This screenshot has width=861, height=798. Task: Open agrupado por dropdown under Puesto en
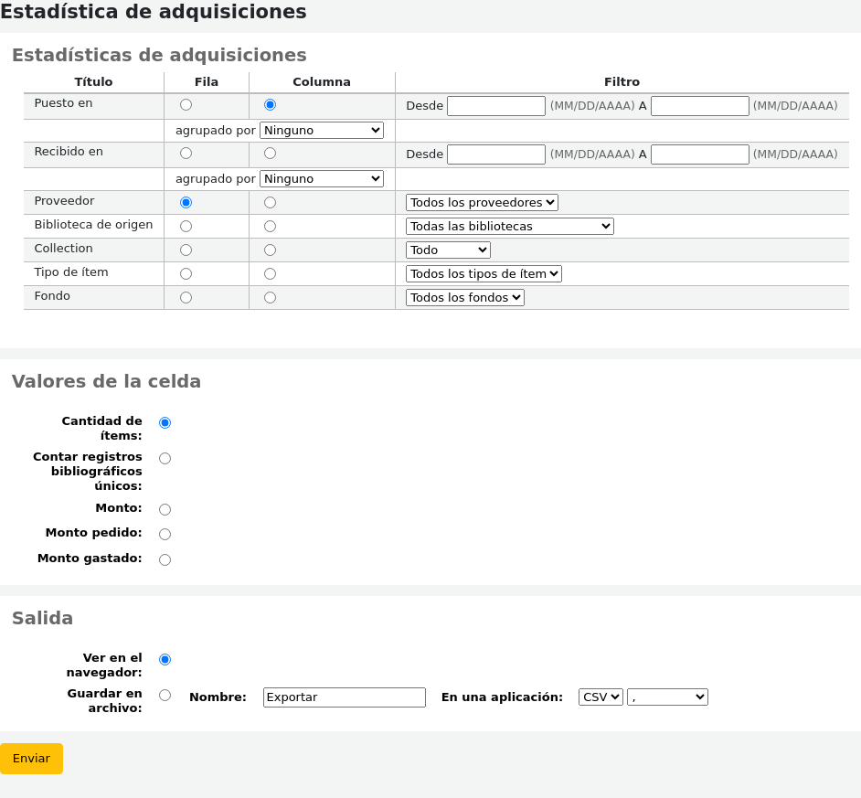click(321, 130)
